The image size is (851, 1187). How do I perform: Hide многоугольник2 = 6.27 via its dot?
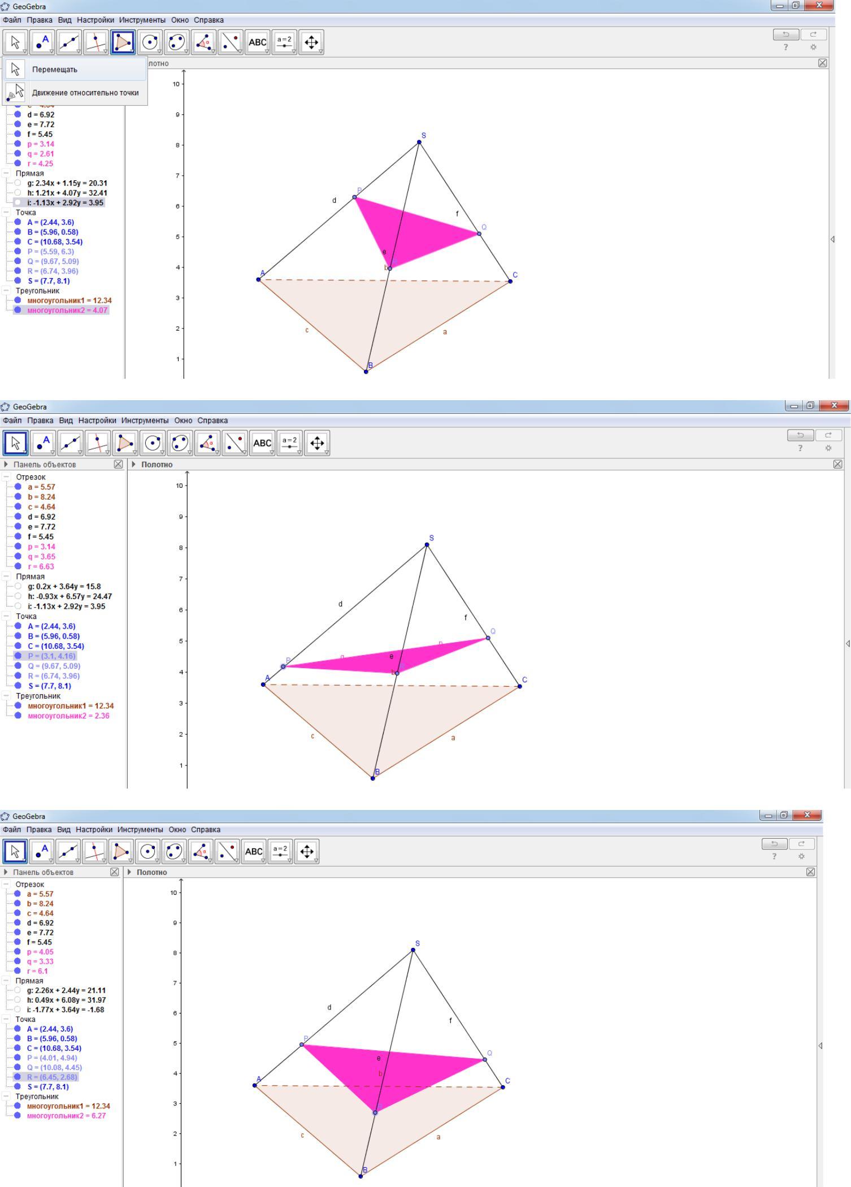coord(18,1116)
